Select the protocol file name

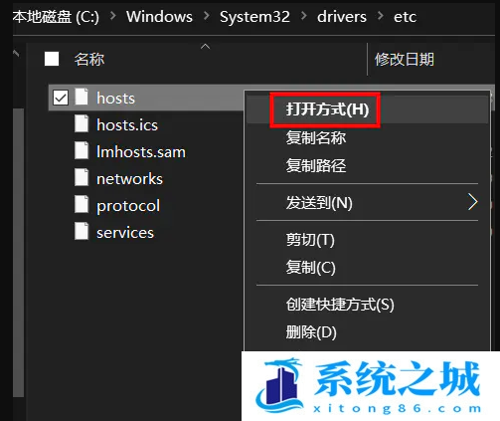click(x=128, y=206)
